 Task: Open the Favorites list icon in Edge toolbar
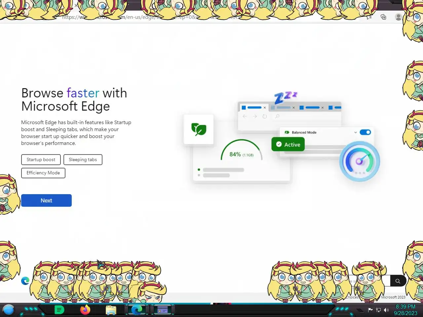369,17
